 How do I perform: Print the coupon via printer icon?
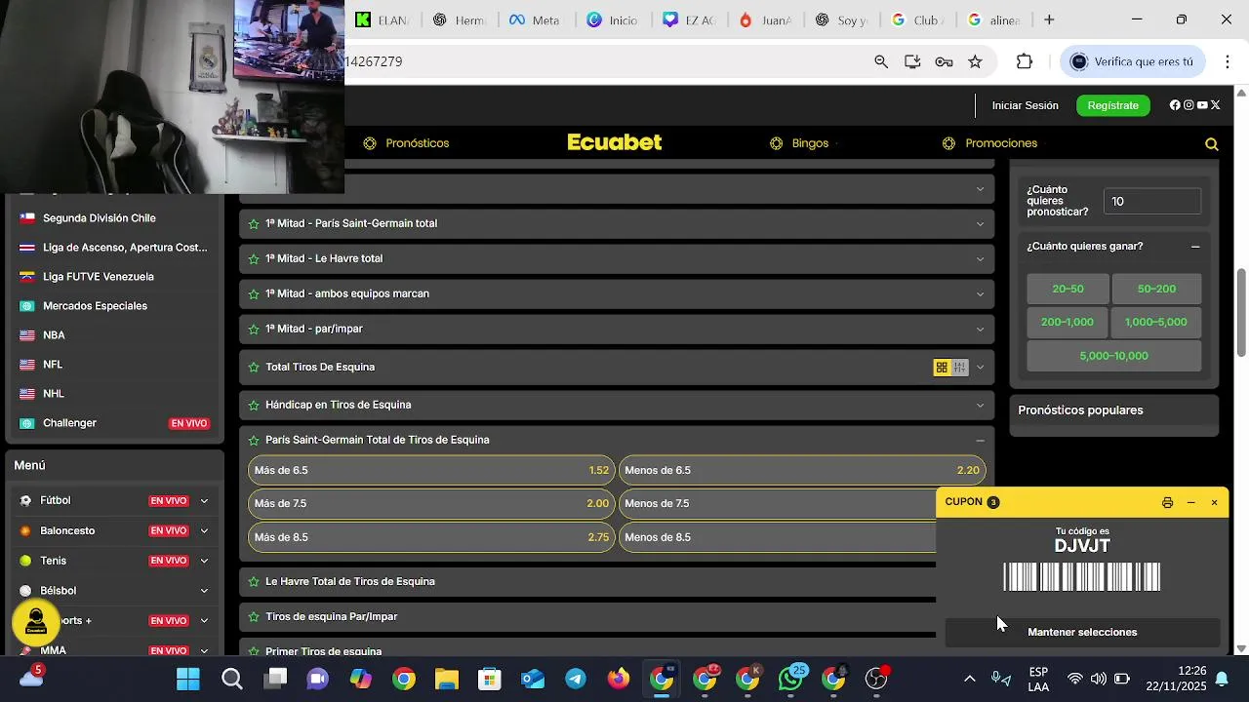click(x=1167, y=503)
